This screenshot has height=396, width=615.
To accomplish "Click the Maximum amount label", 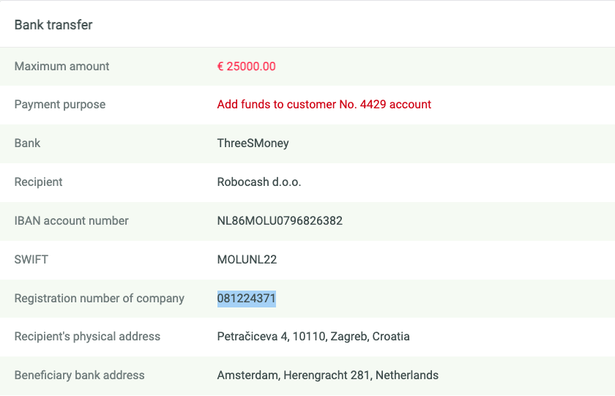I will (61, 67).
